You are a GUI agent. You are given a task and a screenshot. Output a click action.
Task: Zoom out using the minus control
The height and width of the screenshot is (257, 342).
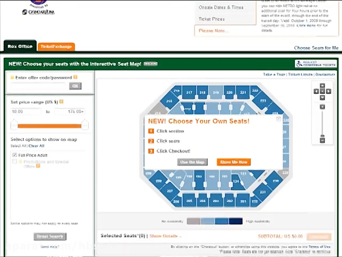pyautogui.click(x=323, y=140)
